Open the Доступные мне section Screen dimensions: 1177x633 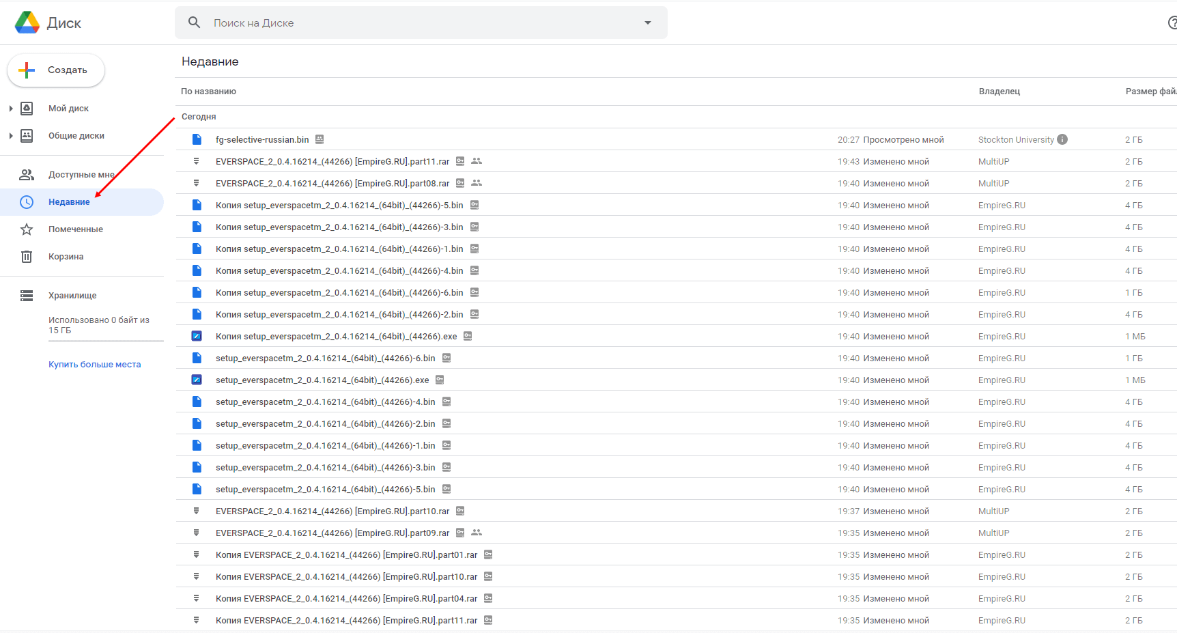(81, 175)
